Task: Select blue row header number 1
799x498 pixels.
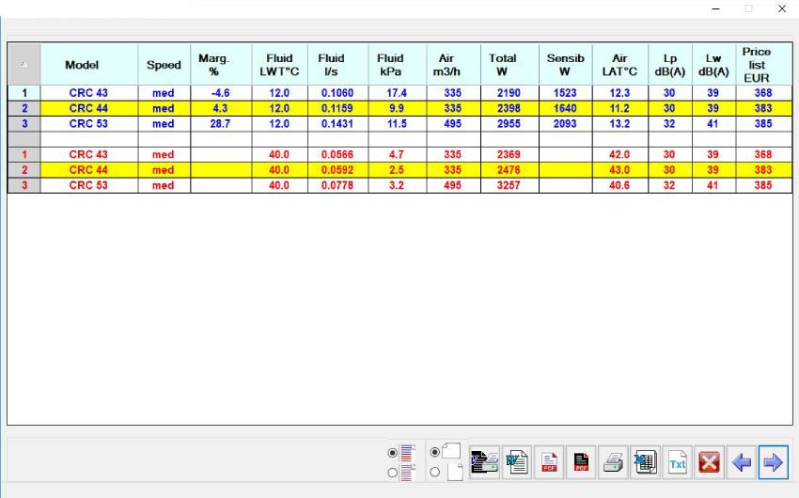Action: coord(23,93)
